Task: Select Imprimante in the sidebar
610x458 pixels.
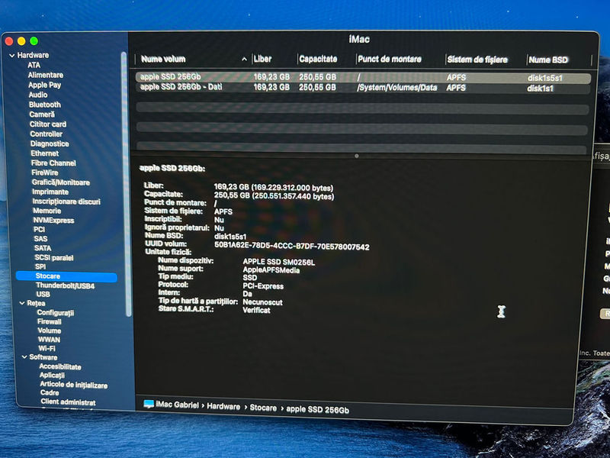Action: (50, 192)
